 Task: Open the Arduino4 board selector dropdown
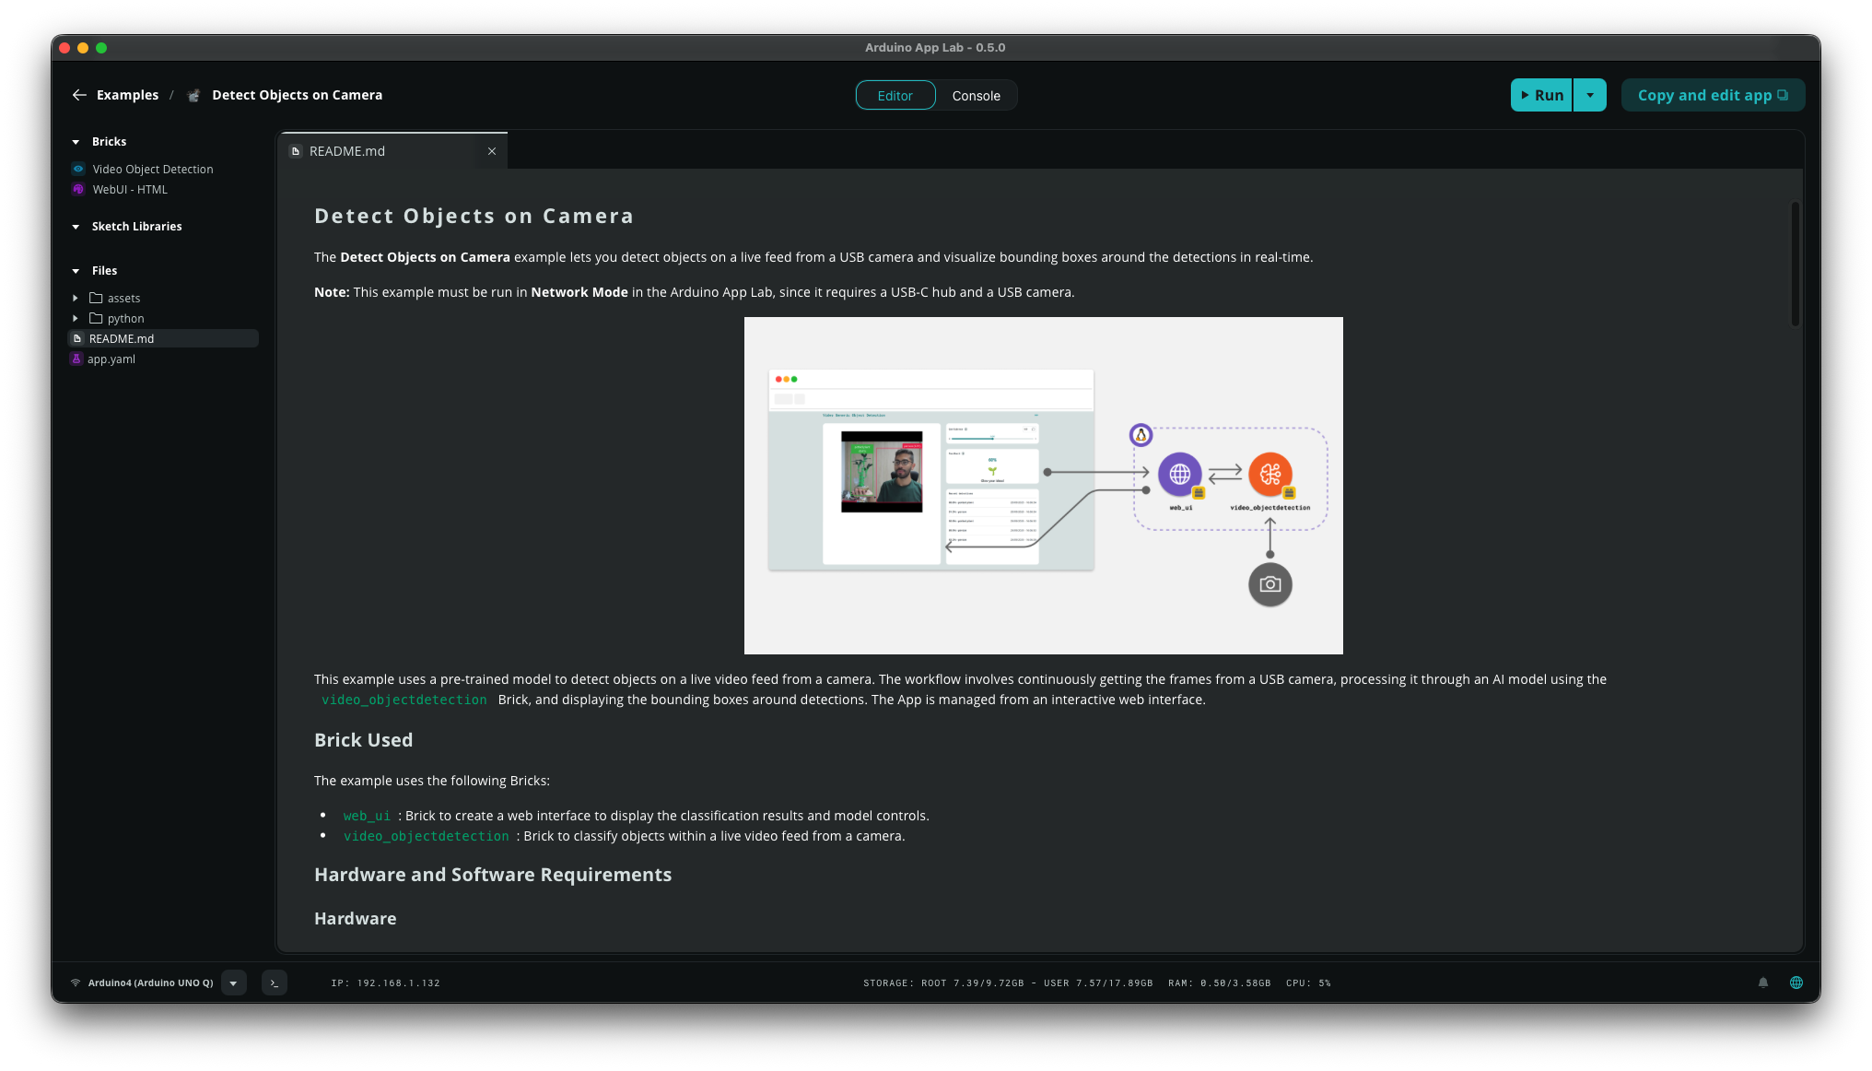[x=233, y=983]
